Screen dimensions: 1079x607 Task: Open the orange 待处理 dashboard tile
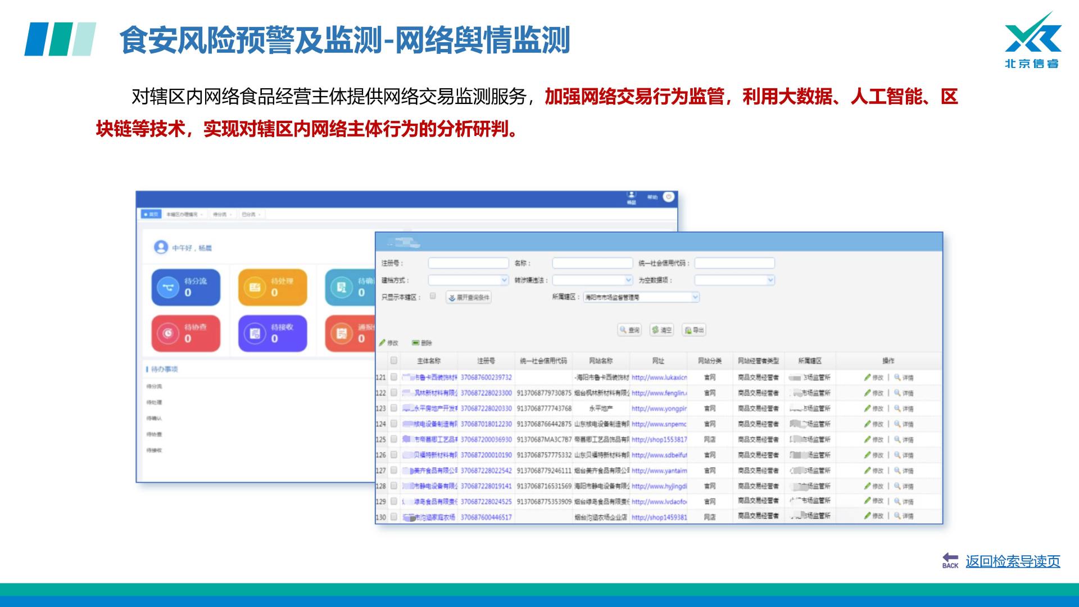coord(273,287)
